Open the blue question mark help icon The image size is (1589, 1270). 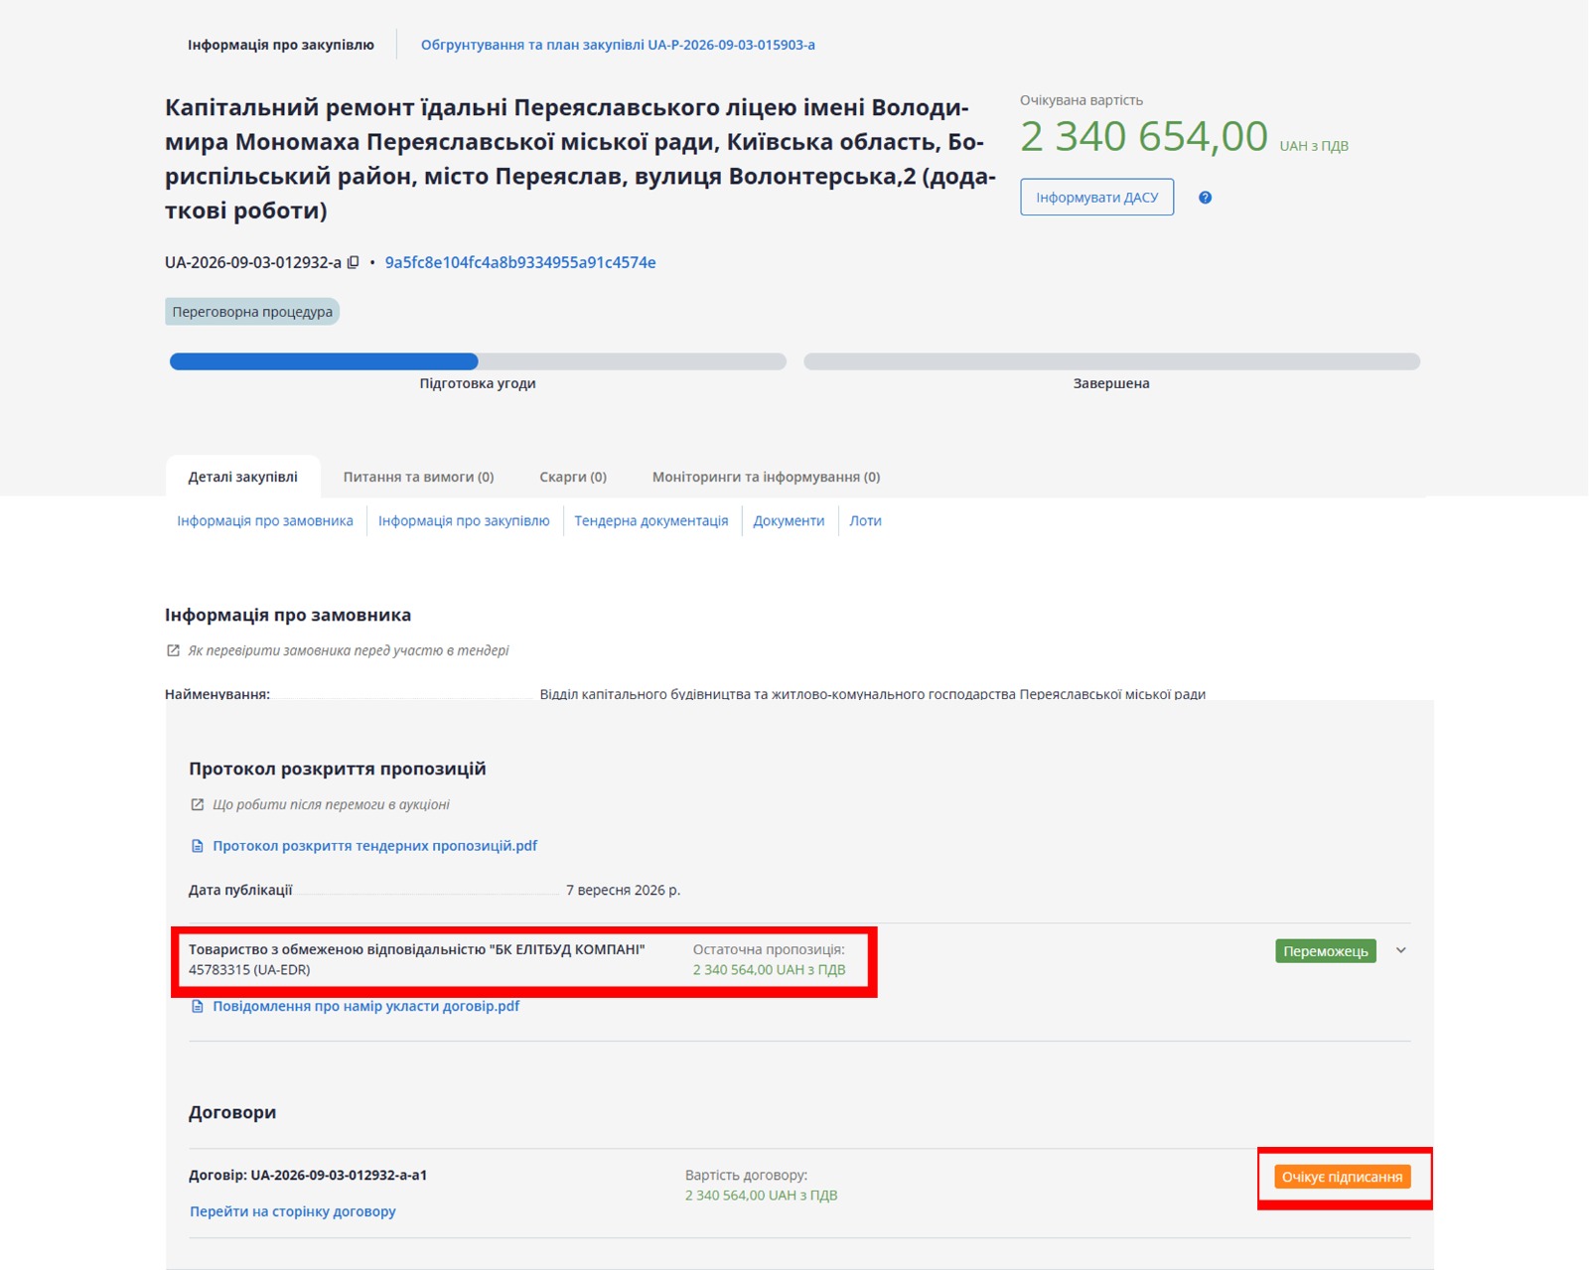click(1205, 198)
